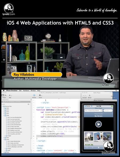Click the video.play() code line
The image size is (120, 157).
pyautogui.click(x=57, y=131)
